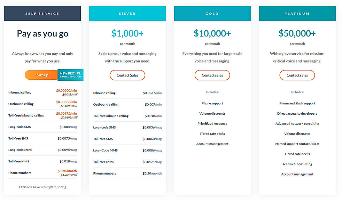Click Account management in the Gold column
Image resolution: width=342 pixels, height=204 pixels.
212,144
